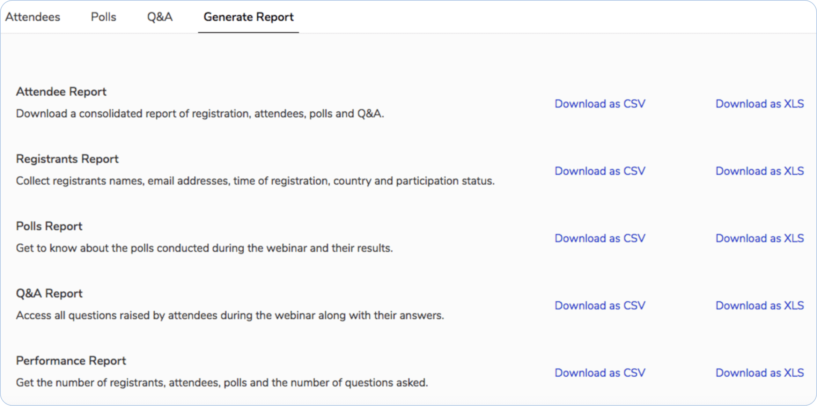The height and width of the screenshot is (406, 817).
Task: Open the Polls tab
Action: [103, 17]
